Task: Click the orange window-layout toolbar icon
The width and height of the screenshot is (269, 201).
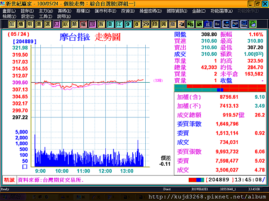Action: click(x=181, y=24)
